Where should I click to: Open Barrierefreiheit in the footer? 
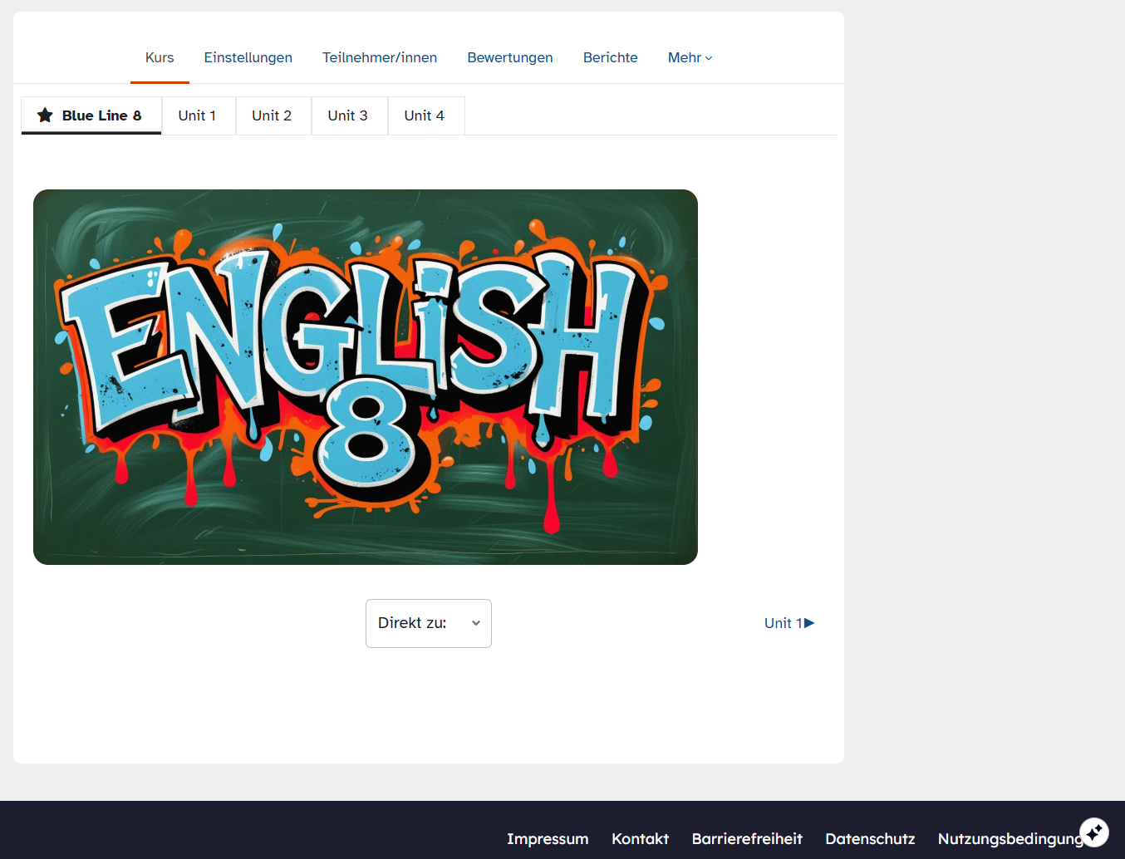[x=747, y=839]
